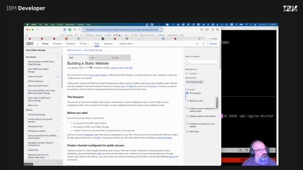The height and width of the screenshot is (170, 303).
Task: Open the Safari File menu
Action: [41, 25]
